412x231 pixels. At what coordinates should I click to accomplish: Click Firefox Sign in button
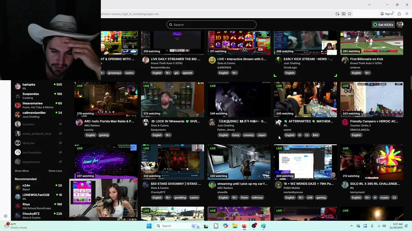(x=387, y=14)
